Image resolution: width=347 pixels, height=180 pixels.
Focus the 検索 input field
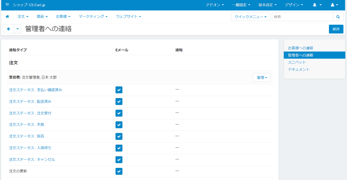[x=302, y=17]
